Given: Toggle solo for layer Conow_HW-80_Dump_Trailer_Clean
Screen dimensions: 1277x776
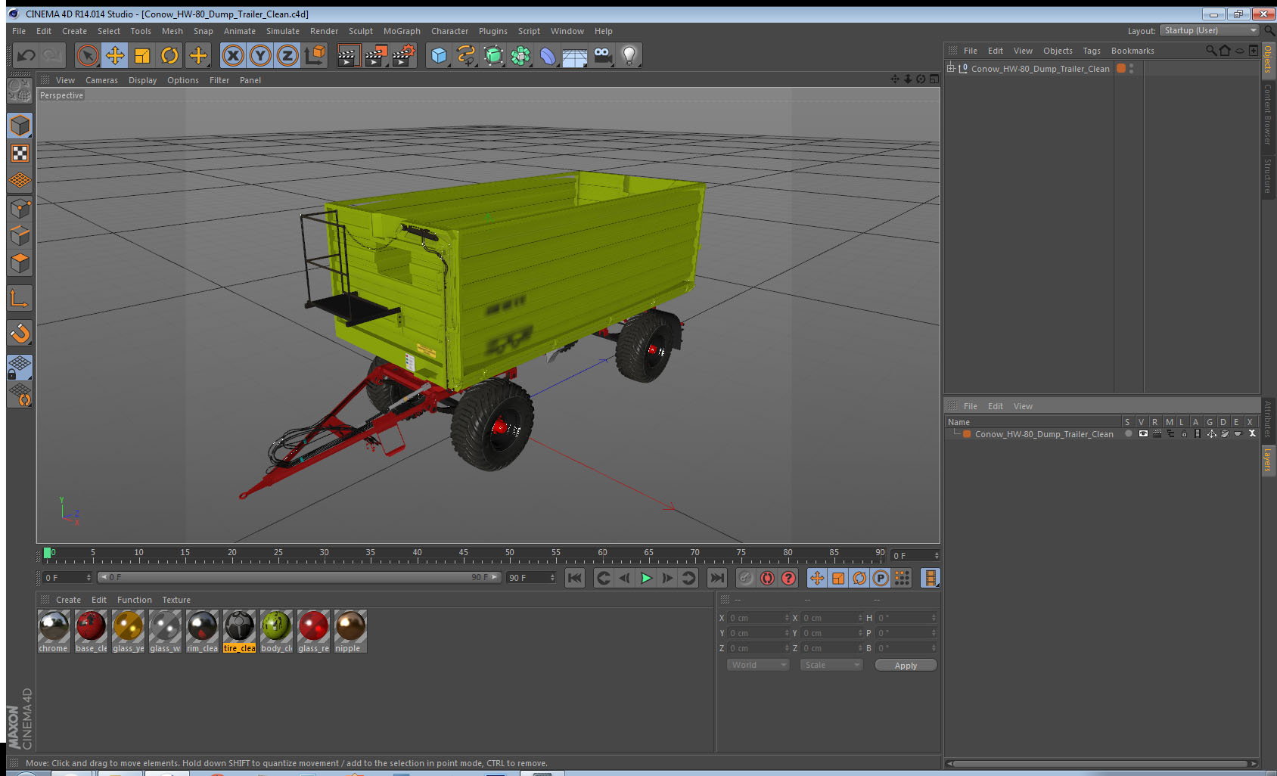Looking at the screenshot, I should click(1128, 434).
